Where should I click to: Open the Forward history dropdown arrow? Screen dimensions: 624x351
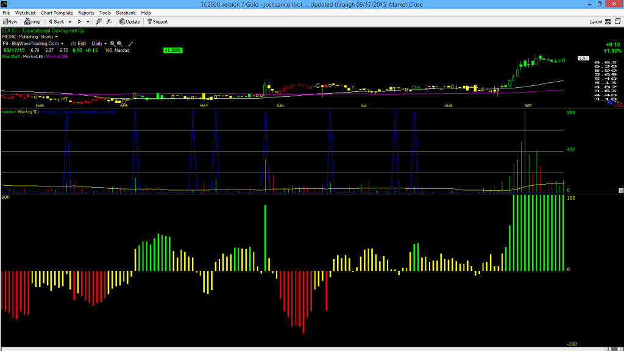tap(88, 22)
